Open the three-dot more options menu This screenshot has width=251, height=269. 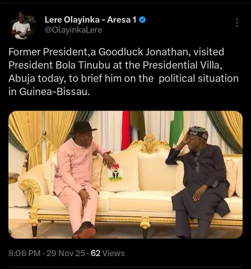237,23
